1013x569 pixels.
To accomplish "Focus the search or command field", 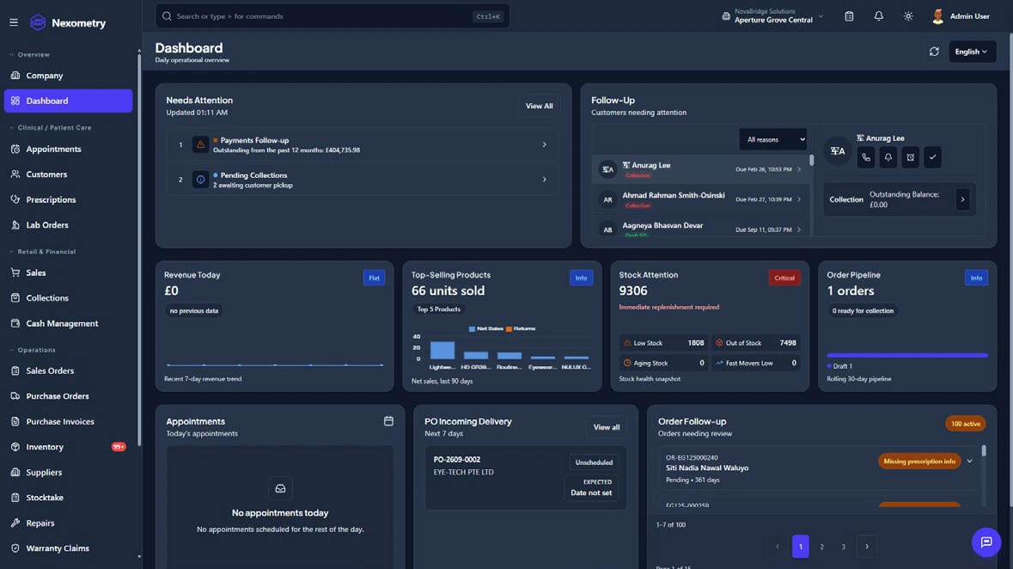I will 332,16.
